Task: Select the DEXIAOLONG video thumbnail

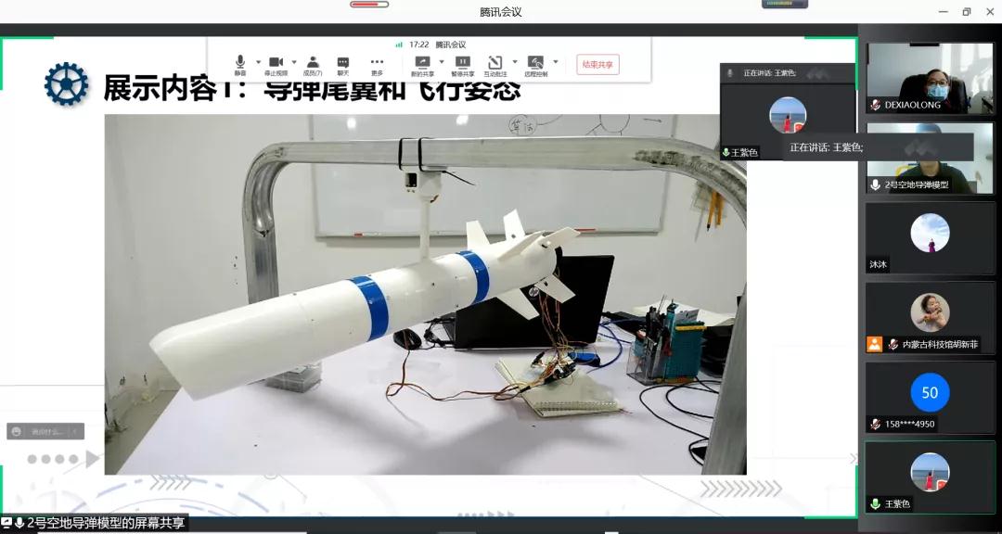Action: click(x=929, y=78)
